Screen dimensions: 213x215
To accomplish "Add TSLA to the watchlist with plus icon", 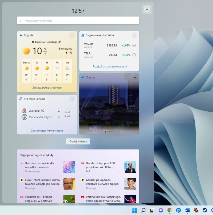I will (x=134, y=55).
